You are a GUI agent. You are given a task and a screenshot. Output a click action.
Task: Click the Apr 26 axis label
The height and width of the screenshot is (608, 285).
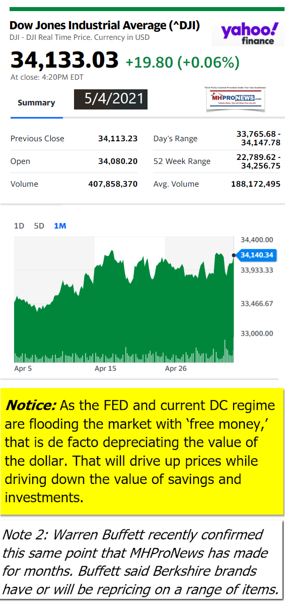[x=176, y=369]
